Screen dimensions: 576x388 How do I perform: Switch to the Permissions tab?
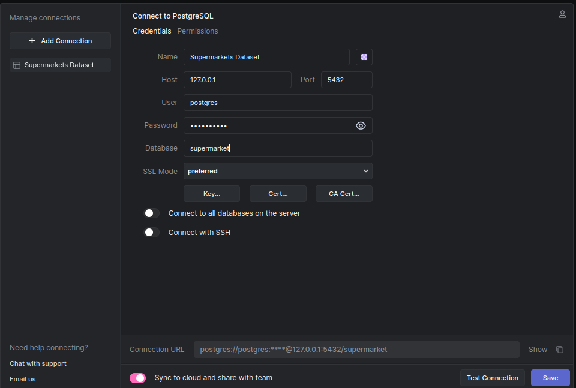coord(197,31)
